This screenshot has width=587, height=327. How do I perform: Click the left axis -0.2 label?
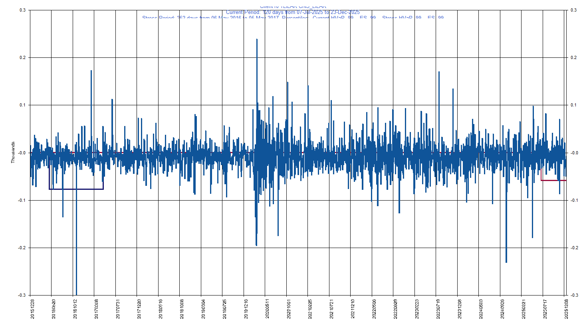[22, 248]
